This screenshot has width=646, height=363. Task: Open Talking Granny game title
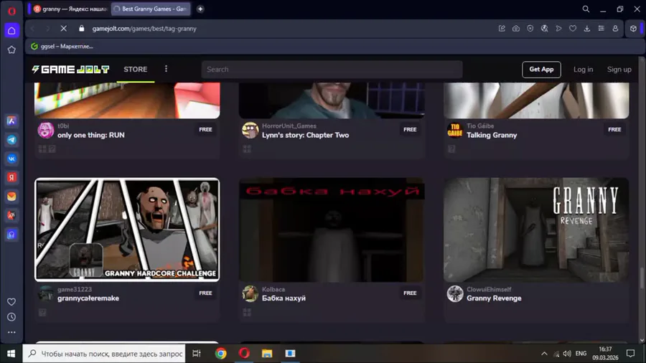click(492, 135)
